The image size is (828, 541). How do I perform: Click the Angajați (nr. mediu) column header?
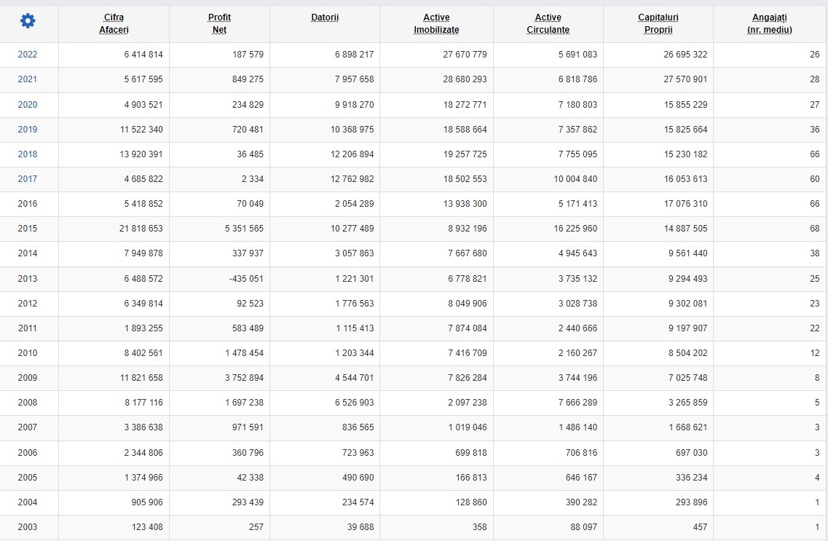click(x=770, y=24)
